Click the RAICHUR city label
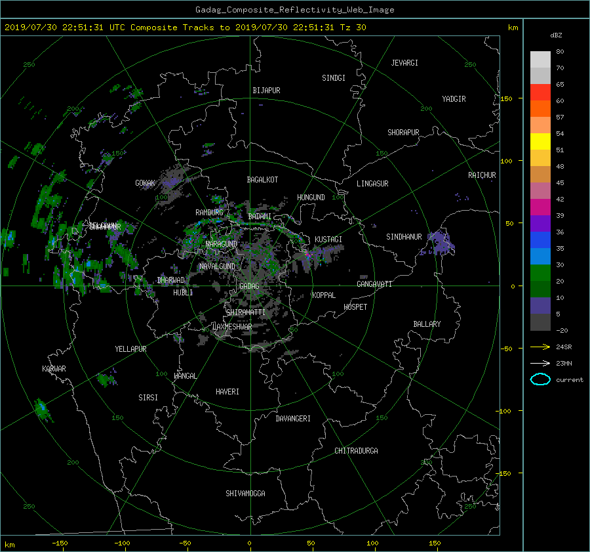 [x=482, y=175]
